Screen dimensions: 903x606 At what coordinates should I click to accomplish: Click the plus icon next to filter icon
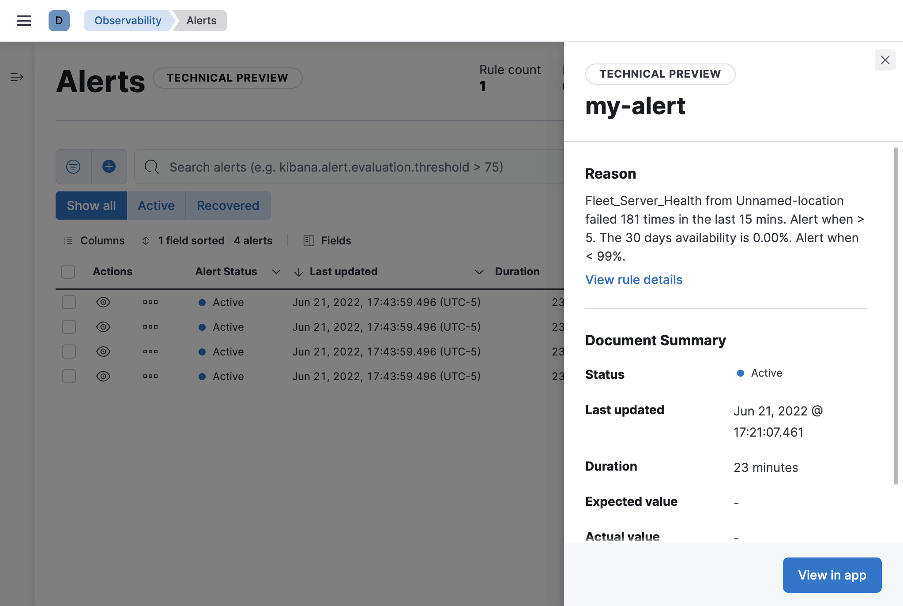pyautogui.click(x=109, y=166)
